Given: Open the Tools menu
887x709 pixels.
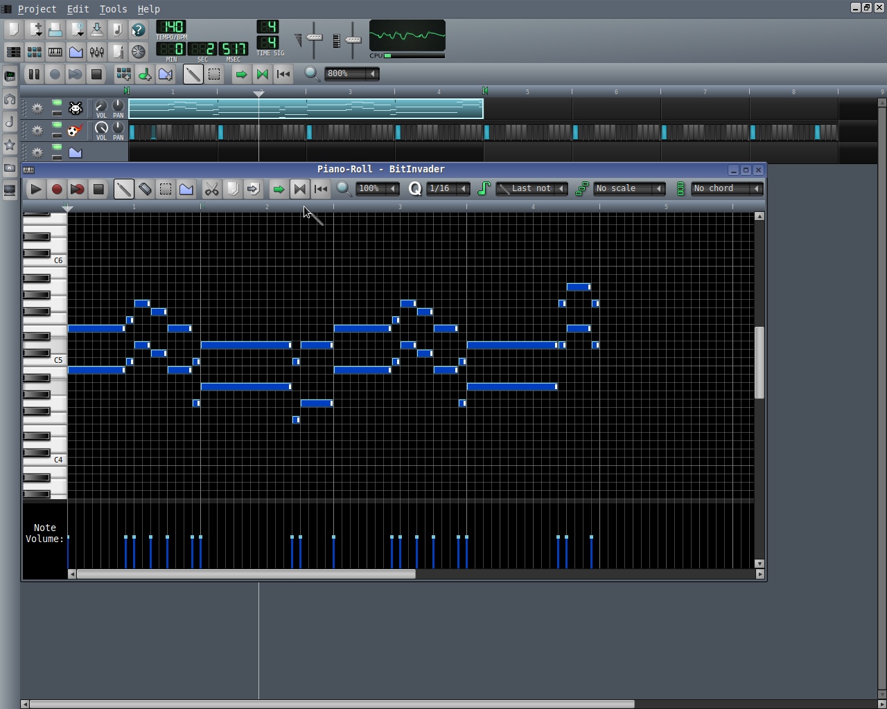Looking at the screenshot, I should click(x=113, y=9).
